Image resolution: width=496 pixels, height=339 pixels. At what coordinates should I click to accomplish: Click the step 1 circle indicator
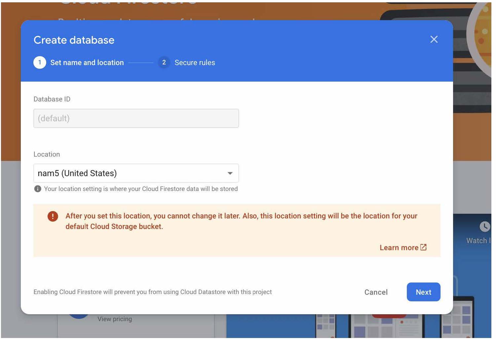point(40,62)
